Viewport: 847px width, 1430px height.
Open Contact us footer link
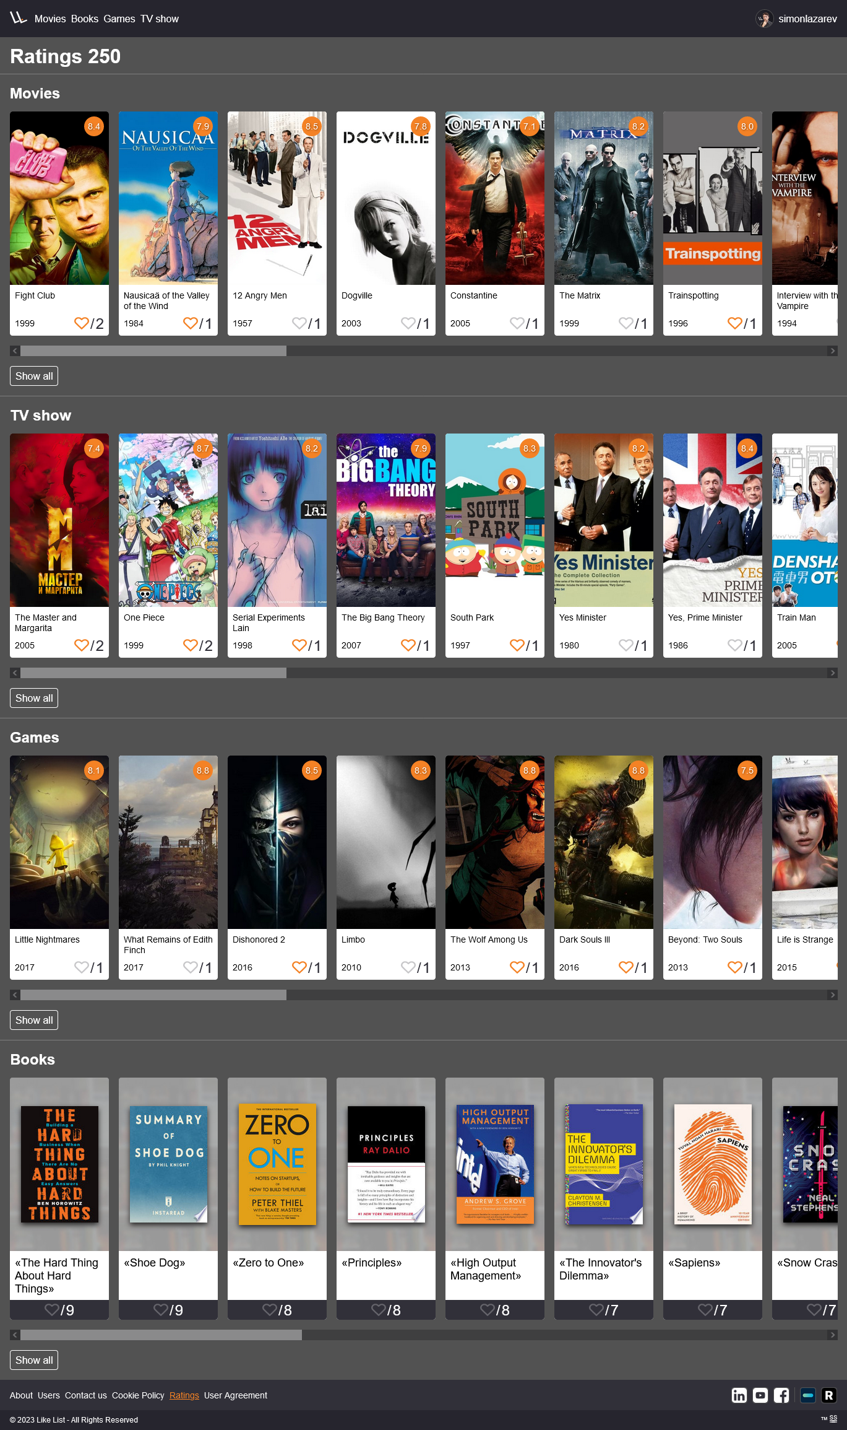(86, 1395)
